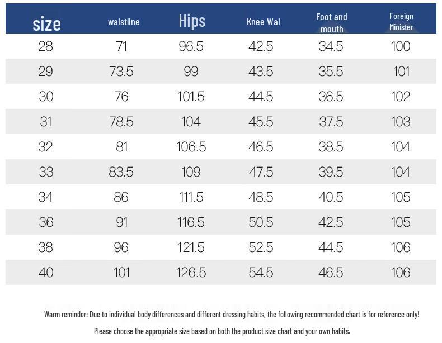Viewport: 442px width, 343px height.
Task: Select the 'waistline' column header
Action: (x=124, y=22)
